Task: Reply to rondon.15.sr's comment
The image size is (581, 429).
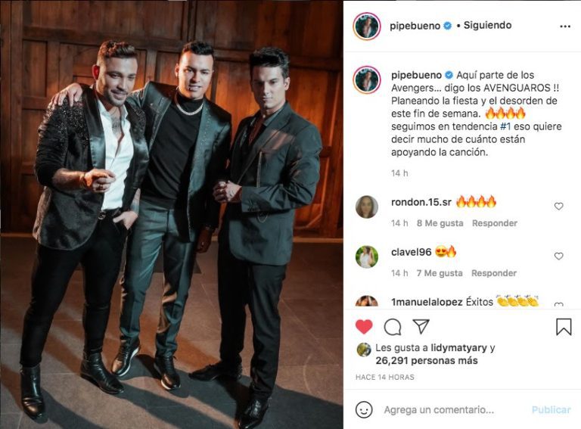Action: coord(495,223)
